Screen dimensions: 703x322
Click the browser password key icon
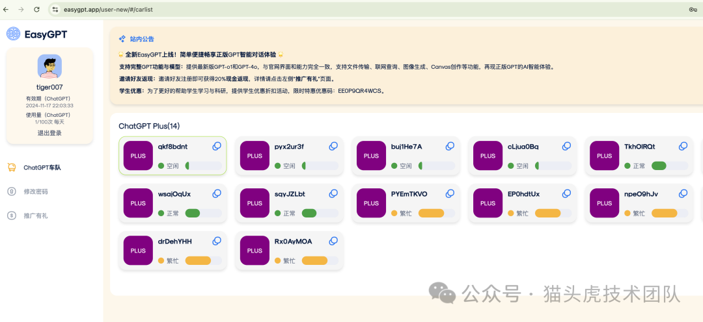tap(693, 9)
